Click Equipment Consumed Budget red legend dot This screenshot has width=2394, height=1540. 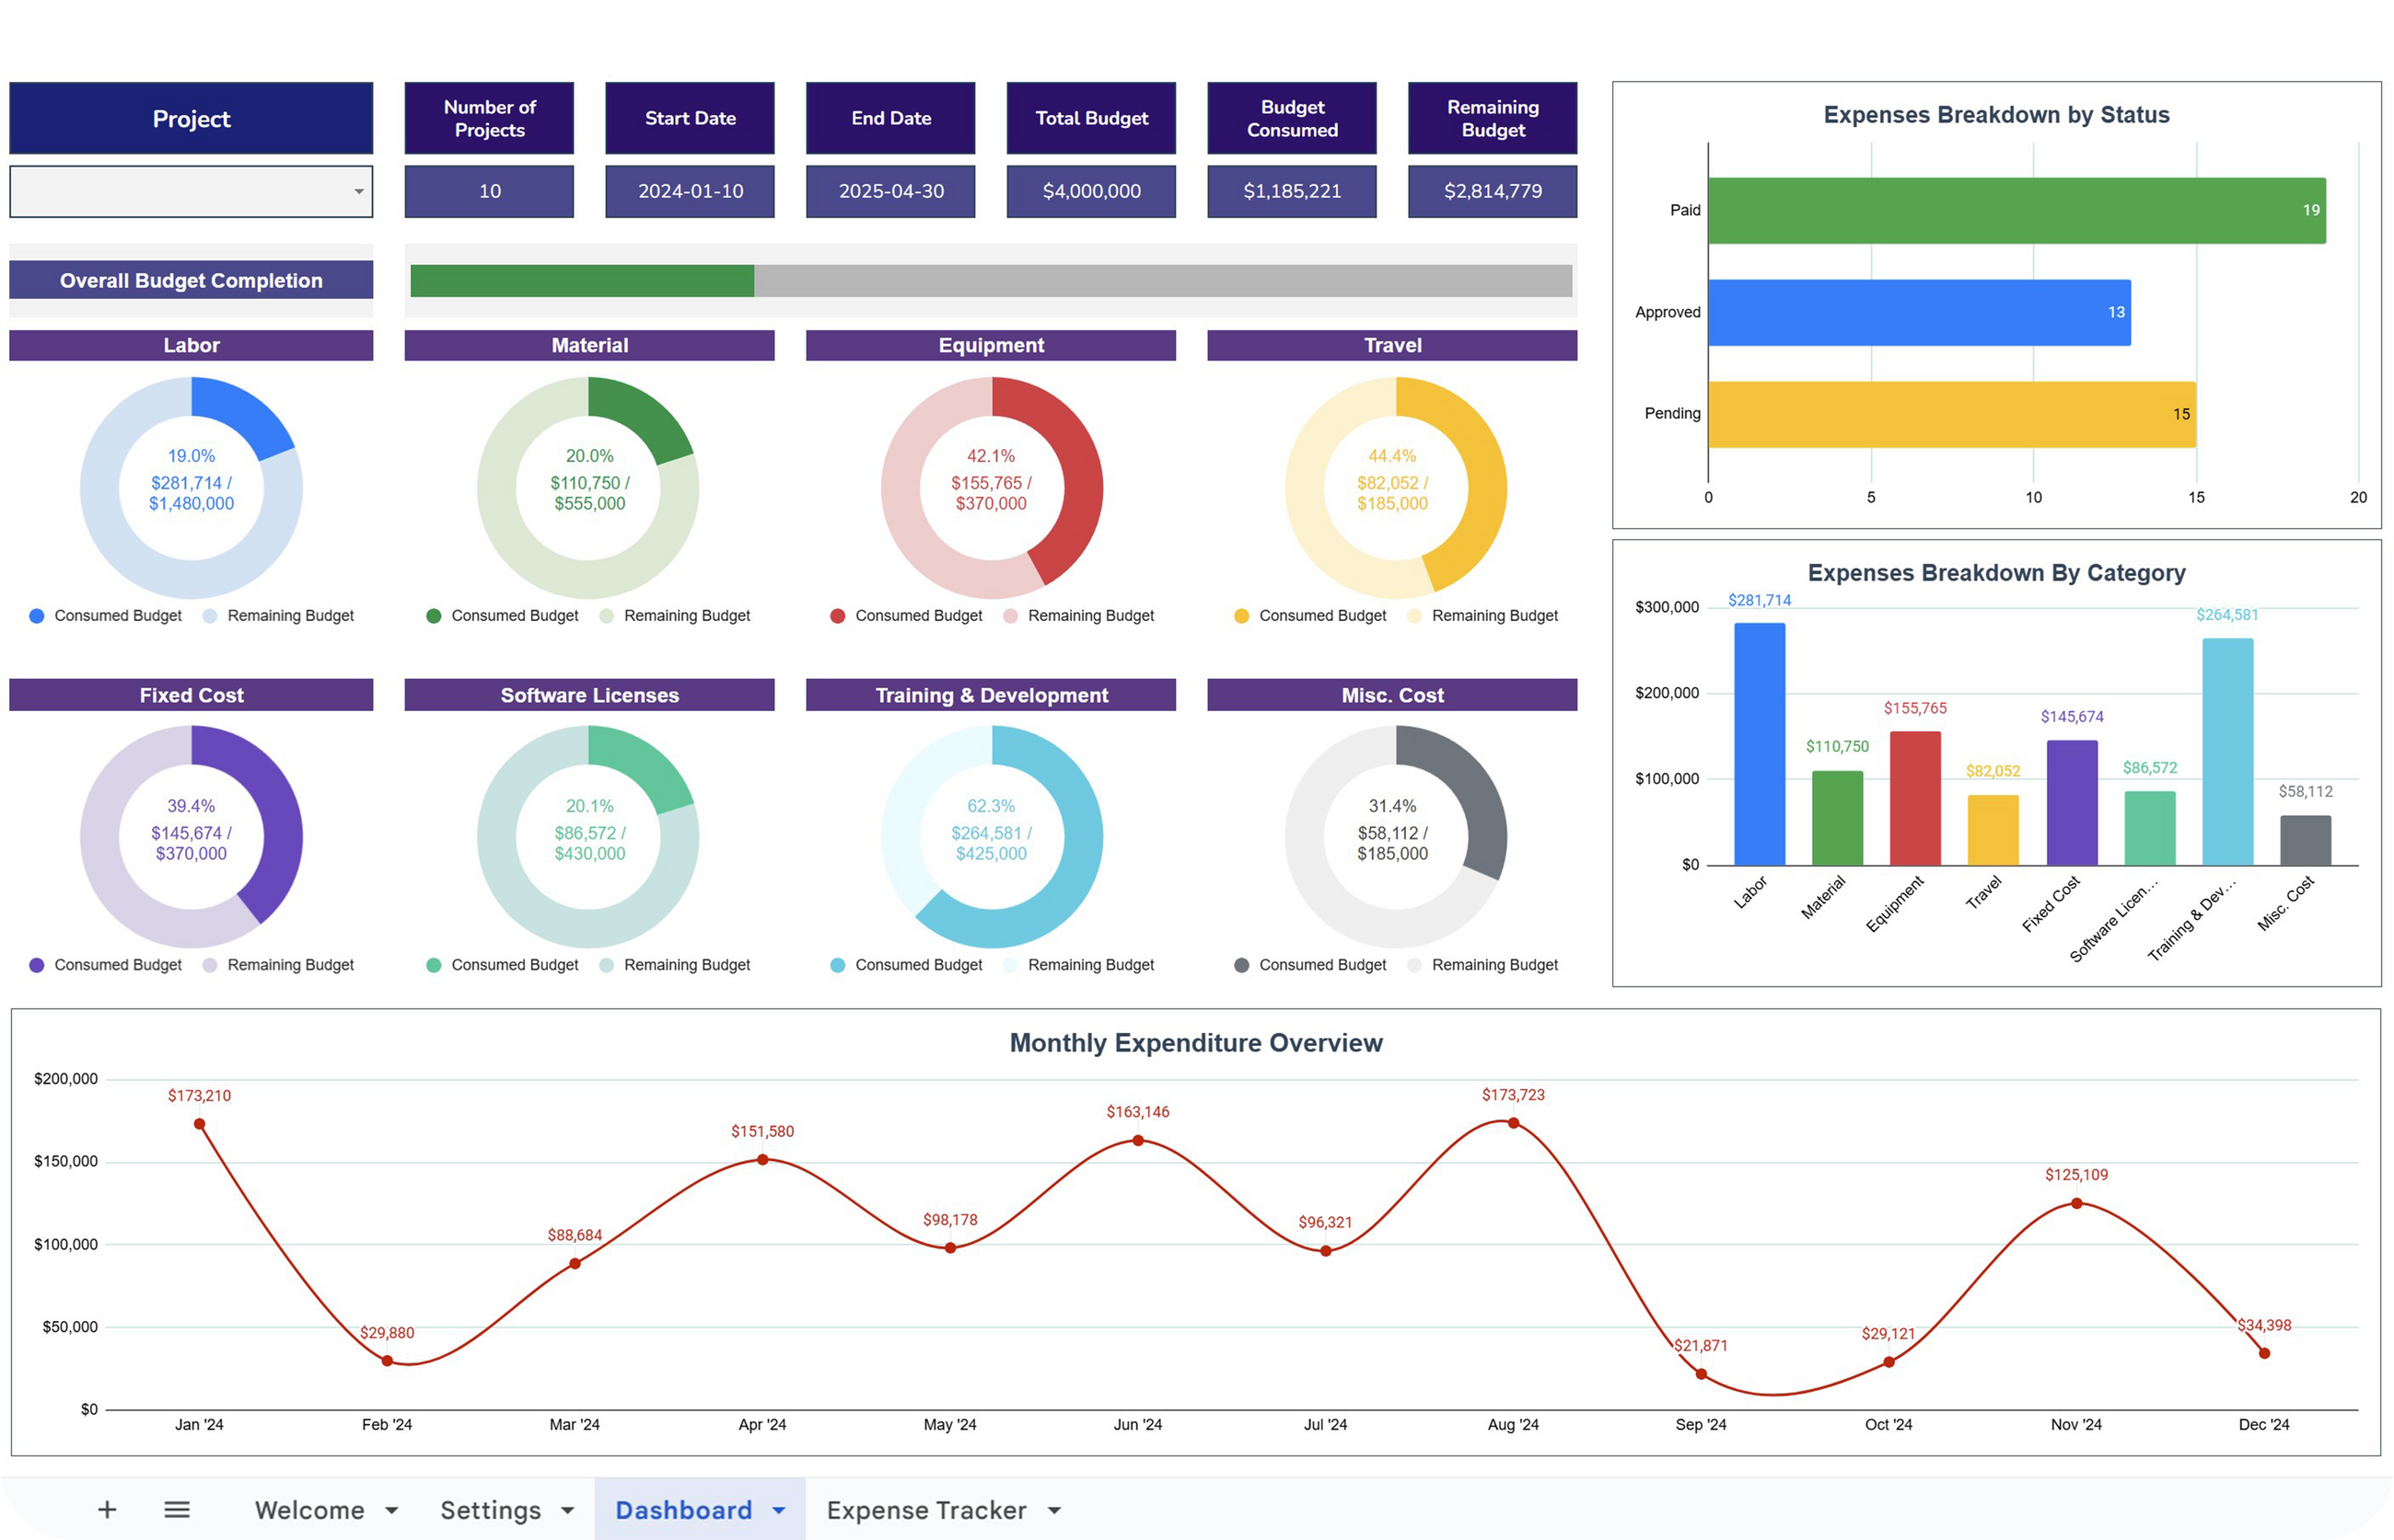click(x=838, y=616)
